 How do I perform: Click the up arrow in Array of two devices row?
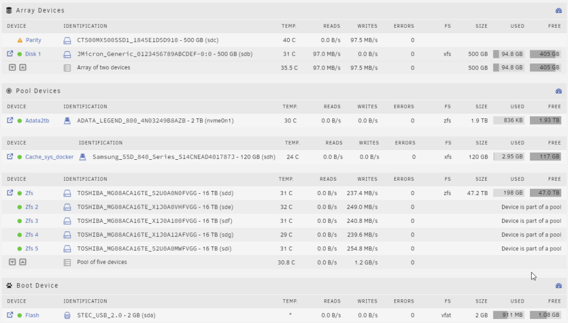tap(23, 67)
